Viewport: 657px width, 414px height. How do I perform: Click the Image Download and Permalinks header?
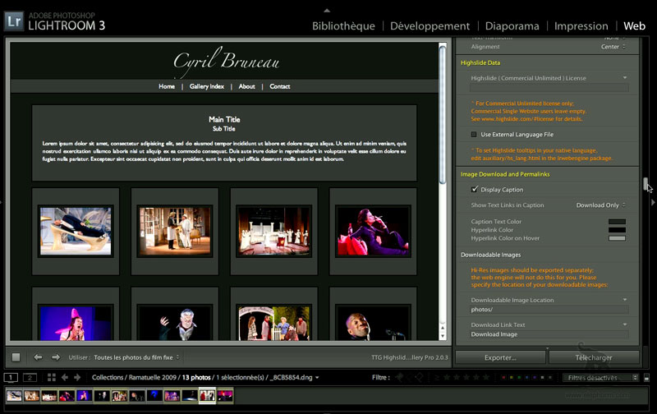[x=505, y=174]
